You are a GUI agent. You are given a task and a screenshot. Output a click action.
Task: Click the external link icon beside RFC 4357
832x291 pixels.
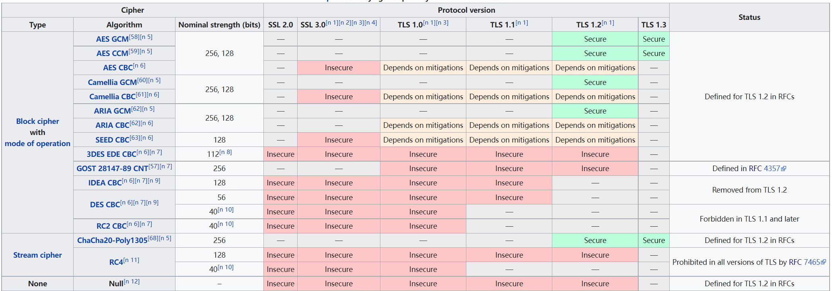(x=783, y=169)
